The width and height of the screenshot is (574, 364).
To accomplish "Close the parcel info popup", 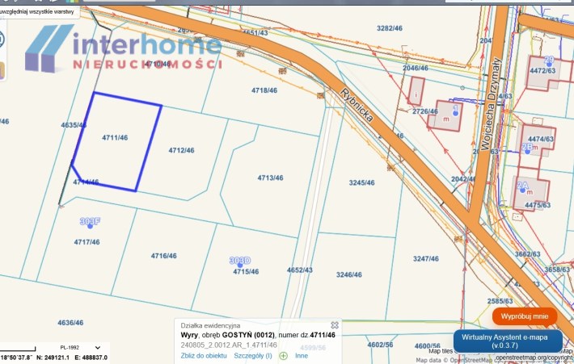I will 335,325.
